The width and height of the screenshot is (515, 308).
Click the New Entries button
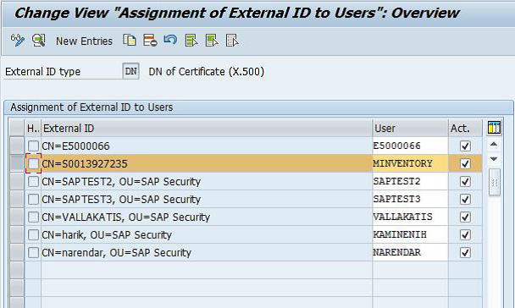[x=84, y=41]
